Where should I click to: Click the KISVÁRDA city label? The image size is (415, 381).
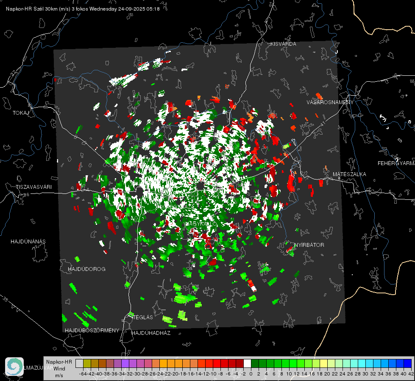point(283,44)
